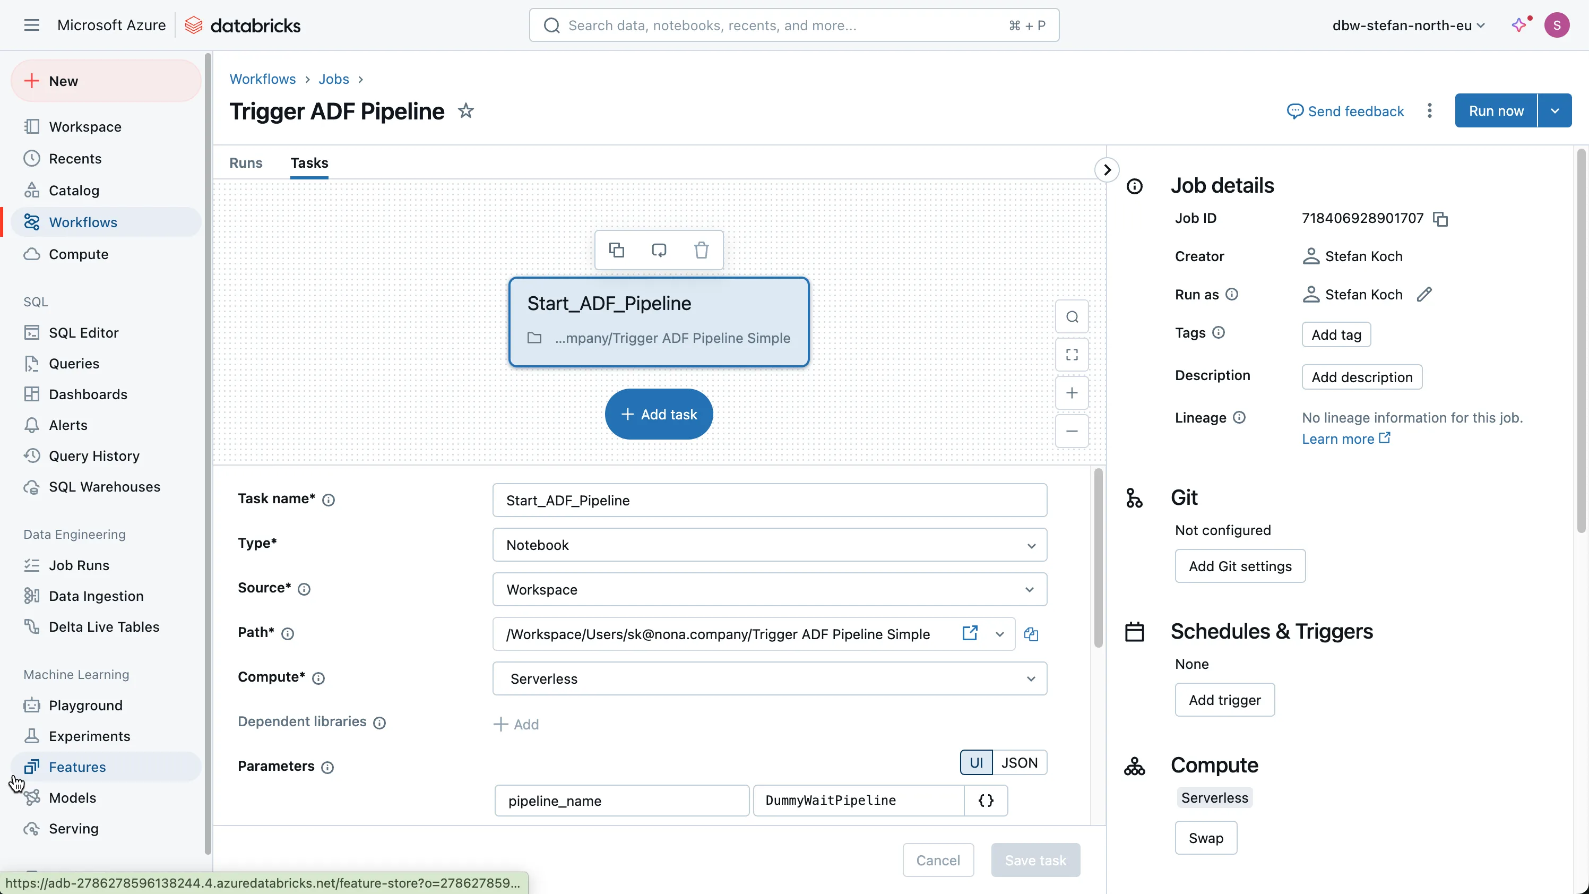This screenshot has width=1589, height=894.
Task: Collapse the Job details side panel
Action: point(1107,170)
